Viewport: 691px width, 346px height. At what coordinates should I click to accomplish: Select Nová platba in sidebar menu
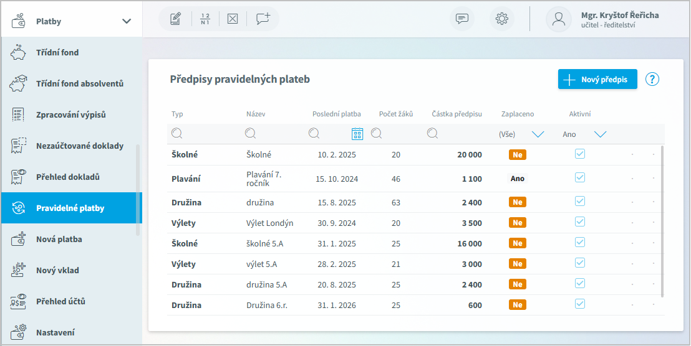click(59, 240)
